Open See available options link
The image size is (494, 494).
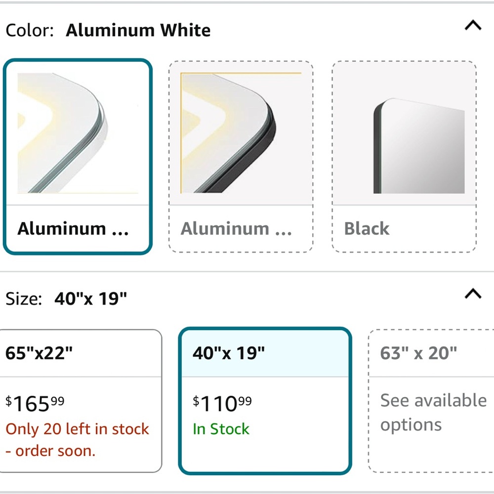[x=433, y=412]
